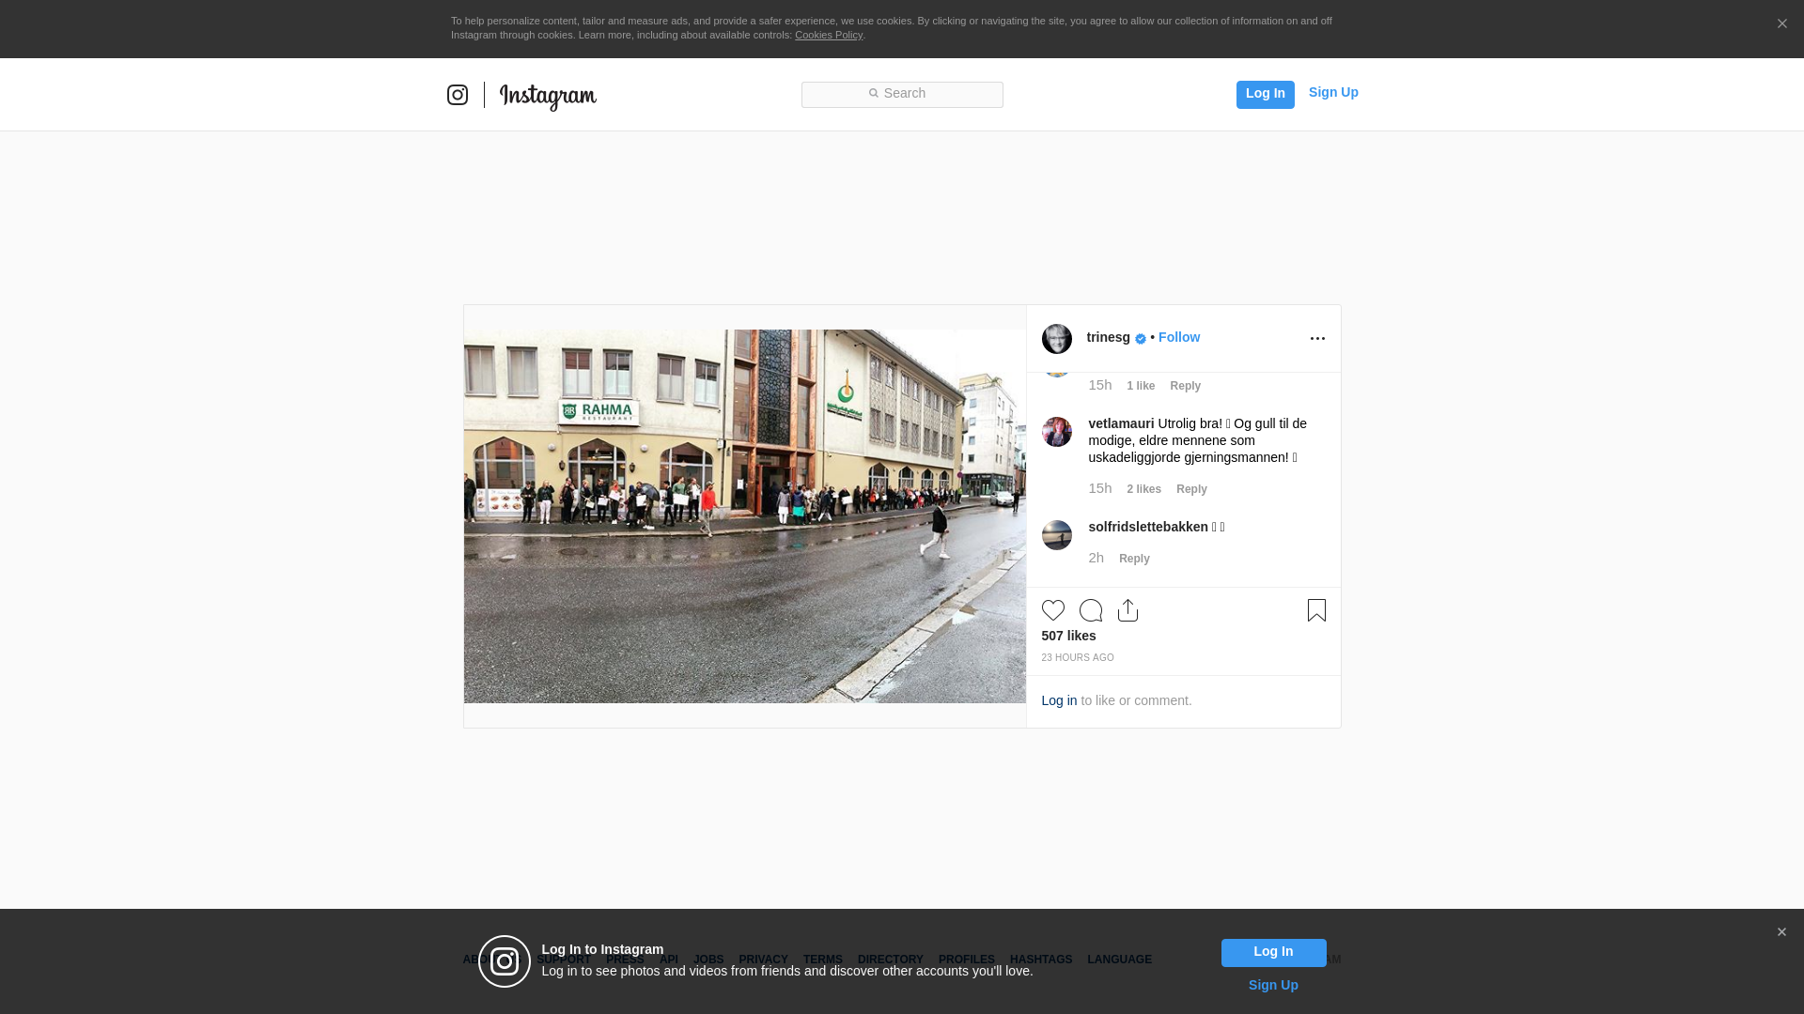1804x1014 pixels.
Task: Open vetlamauri's avatar picture
Action: click(x=1056, y=432)
